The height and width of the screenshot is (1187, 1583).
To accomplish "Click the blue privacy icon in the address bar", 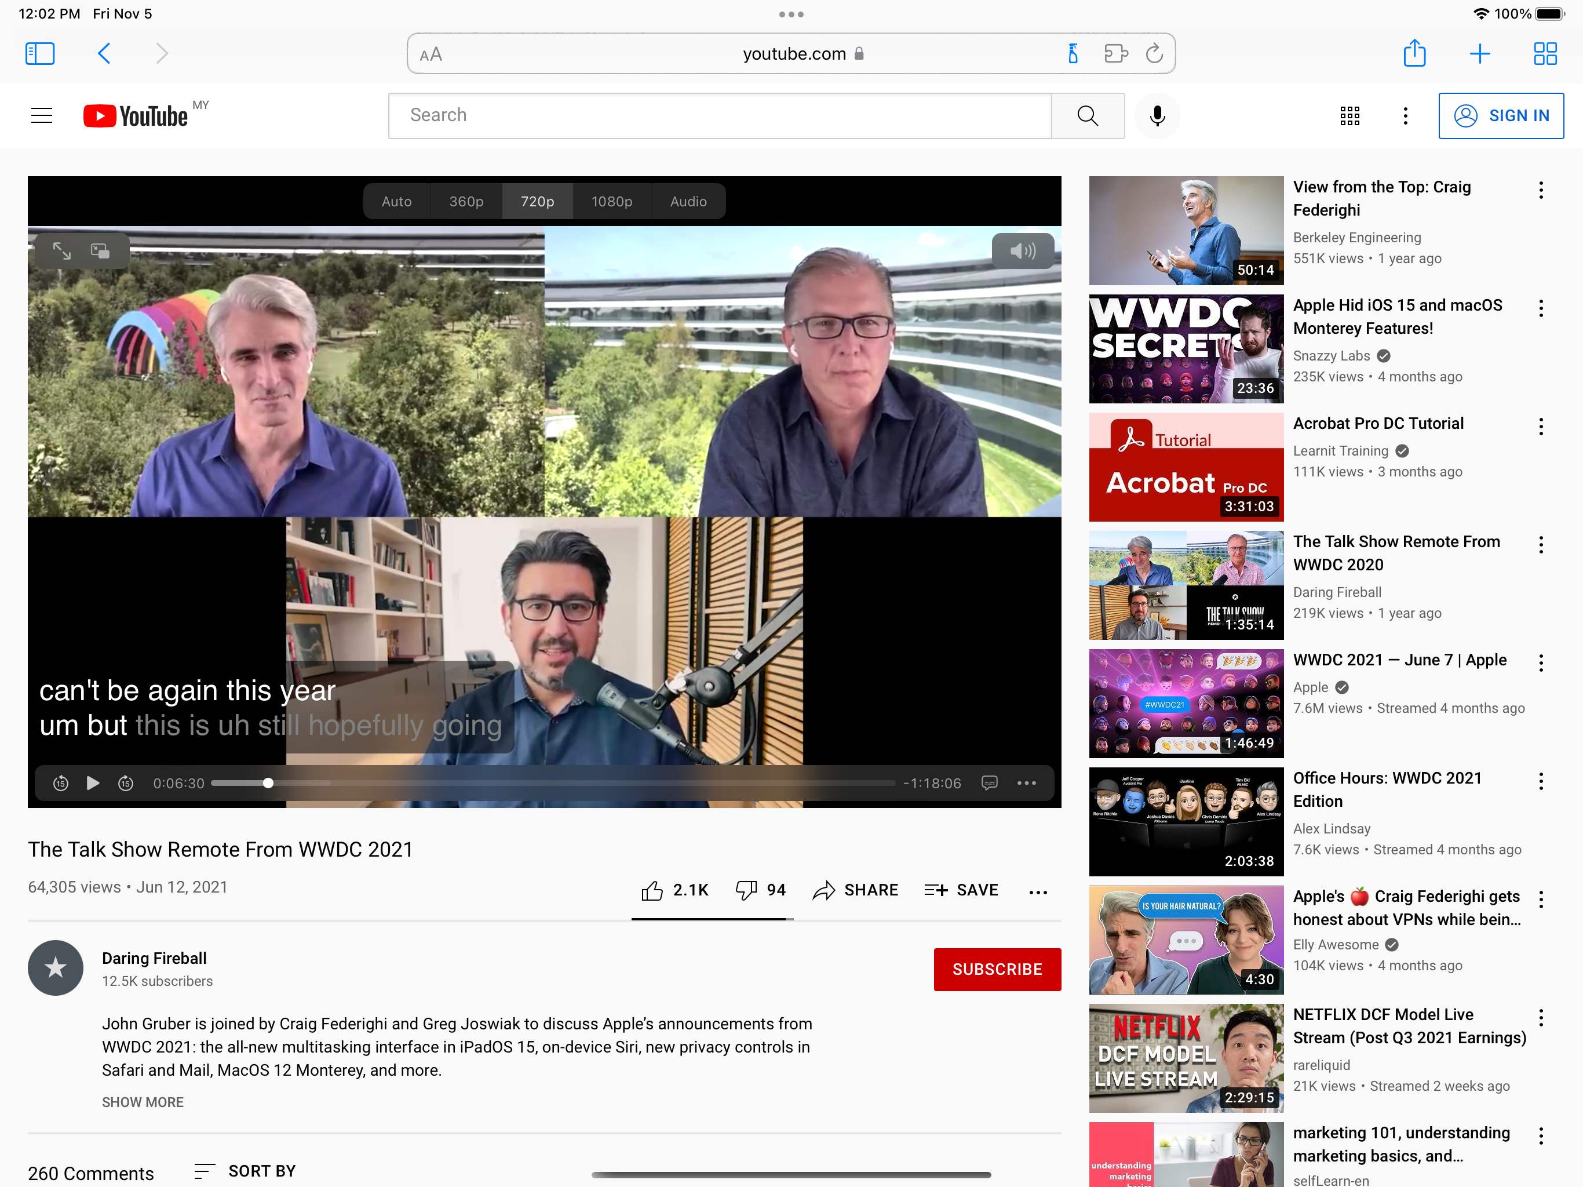I will 1073,54.
